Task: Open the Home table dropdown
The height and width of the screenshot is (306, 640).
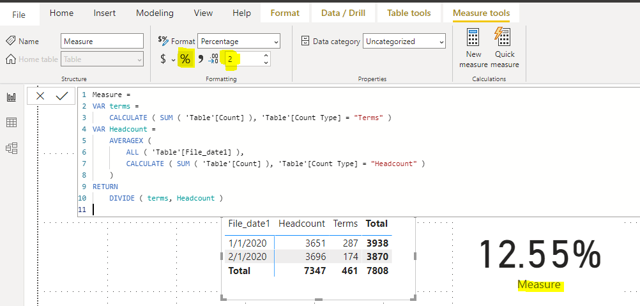Action: tap(102, 59)
